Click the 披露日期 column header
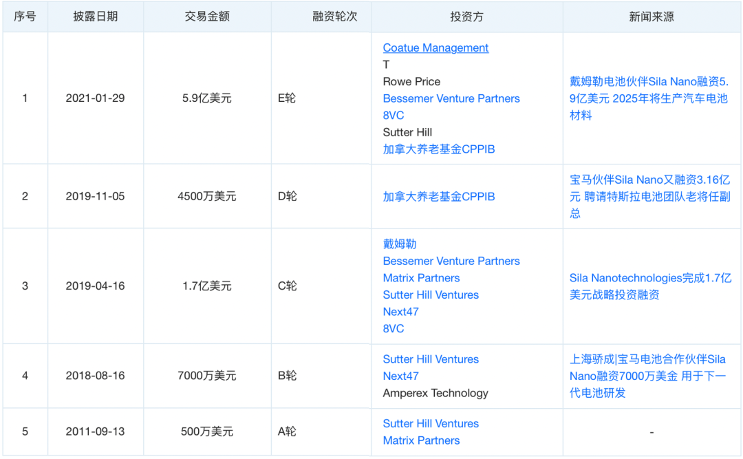The width and height of the screenshot is (743, 459). click(95, 17)
